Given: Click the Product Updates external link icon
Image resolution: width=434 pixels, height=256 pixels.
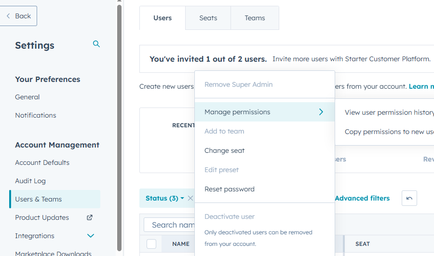Looking at the screenshot, I should (x=89, y=217).
